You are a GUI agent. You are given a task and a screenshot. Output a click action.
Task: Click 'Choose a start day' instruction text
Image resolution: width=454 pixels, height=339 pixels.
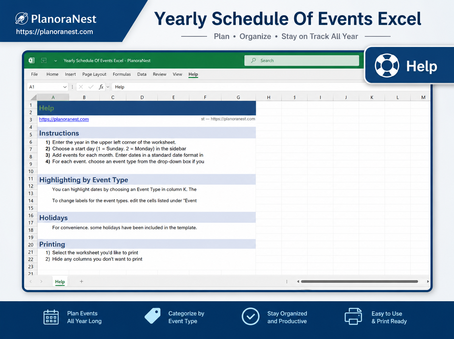pos(119,149)
